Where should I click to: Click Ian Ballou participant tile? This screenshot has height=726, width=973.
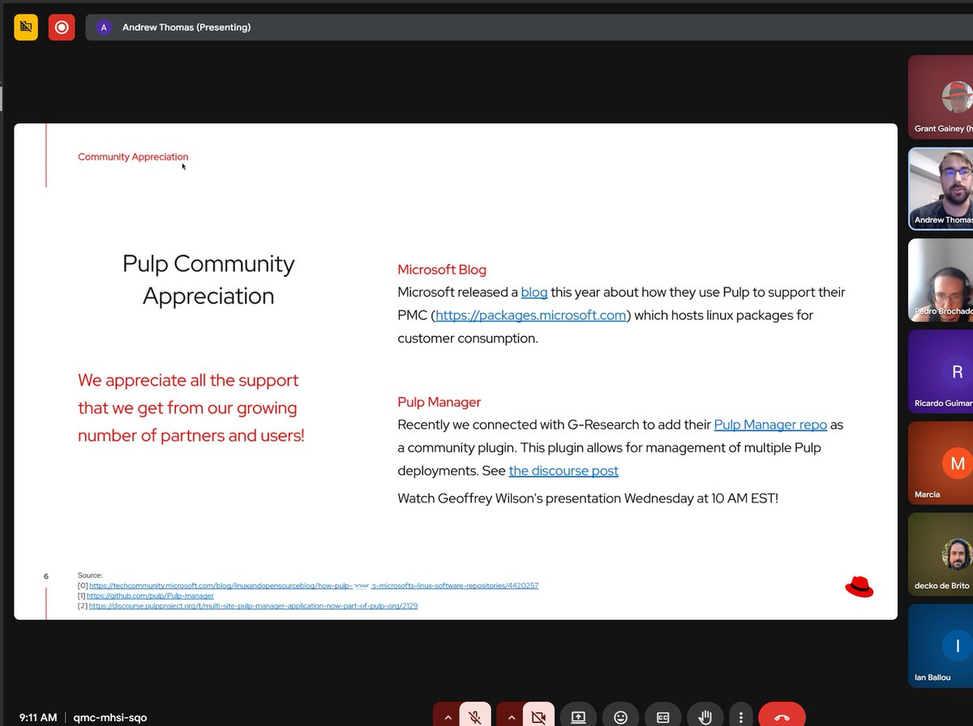pyautogui.click(x=941, y=646)
